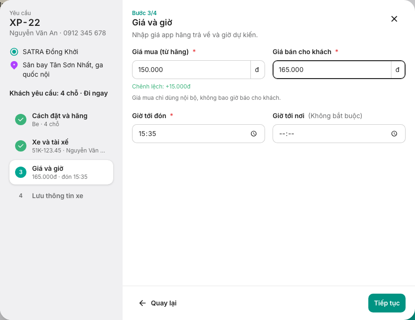This screenshot has width=415, height=320.
Task: Close the Giá và giờ dialog
Action: [394, 19]
